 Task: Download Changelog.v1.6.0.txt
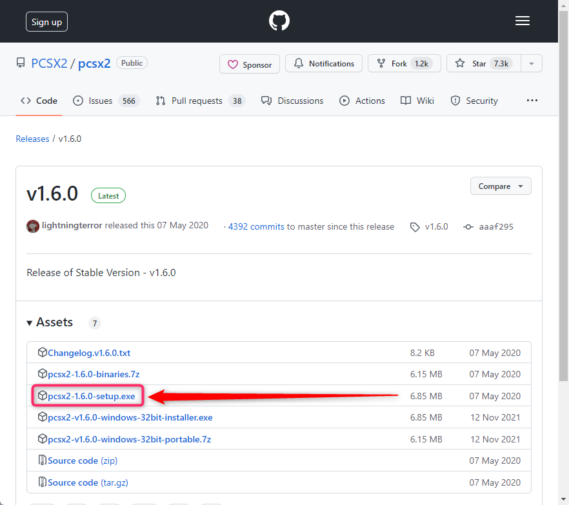pos(89,353)
